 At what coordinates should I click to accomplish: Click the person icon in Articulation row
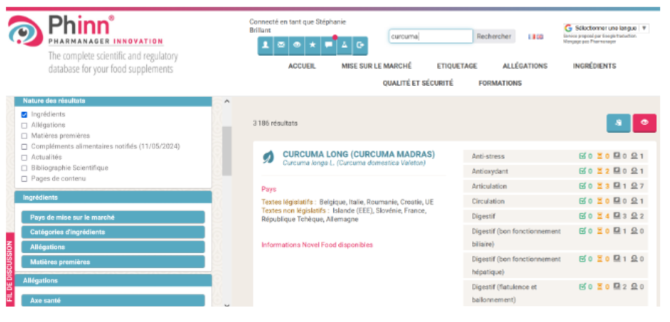pos(634,186)
